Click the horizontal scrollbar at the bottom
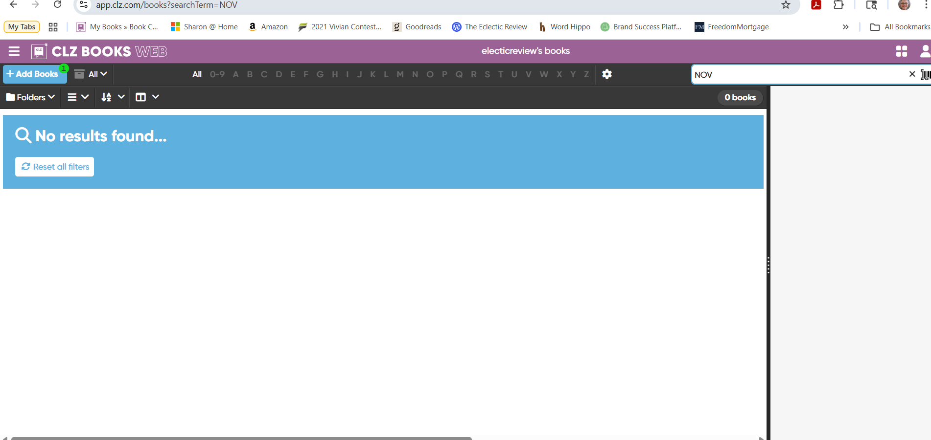Image resolution: width=931 pixels, height=440 pixels. tap(241, 438)
